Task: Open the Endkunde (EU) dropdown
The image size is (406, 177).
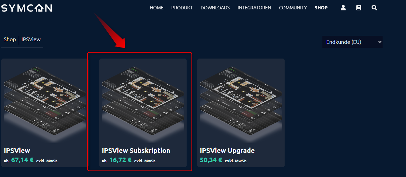Action: pos(352,42)
